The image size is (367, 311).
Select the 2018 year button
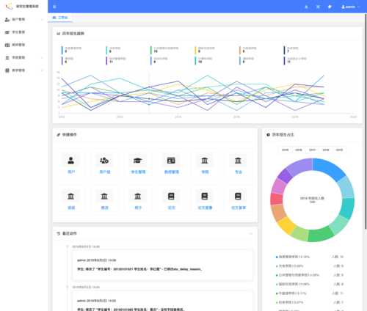tap(299, 150)
